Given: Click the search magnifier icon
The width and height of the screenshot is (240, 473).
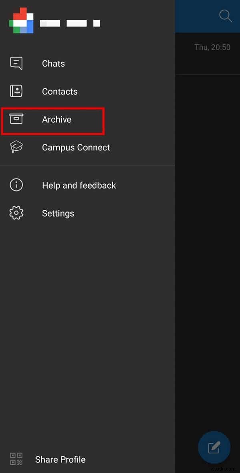Looking at the screenshot, I should [225, 16].
